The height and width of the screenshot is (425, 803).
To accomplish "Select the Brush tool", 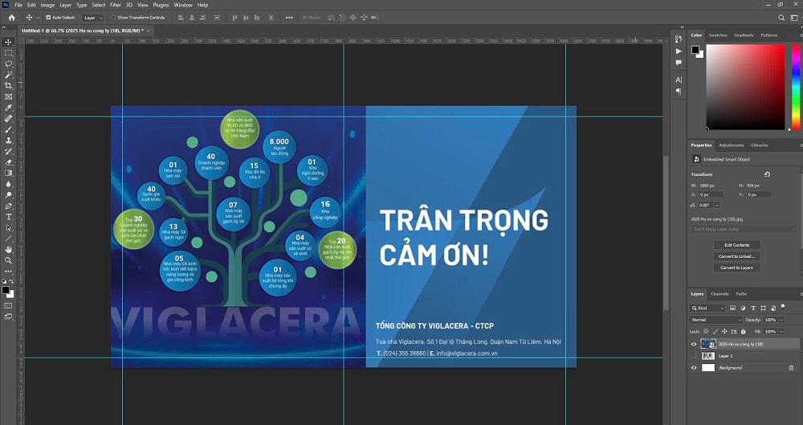I will [x=8, y=129].
